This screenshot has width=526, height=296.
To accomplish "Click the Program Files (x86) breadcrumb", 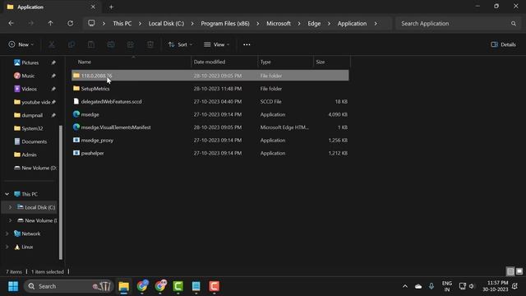I will click(x=225, y=24).
